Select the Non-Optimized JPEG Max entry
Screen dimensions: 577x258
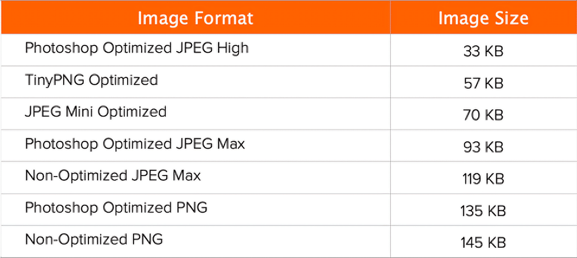(x=113, y=175)
